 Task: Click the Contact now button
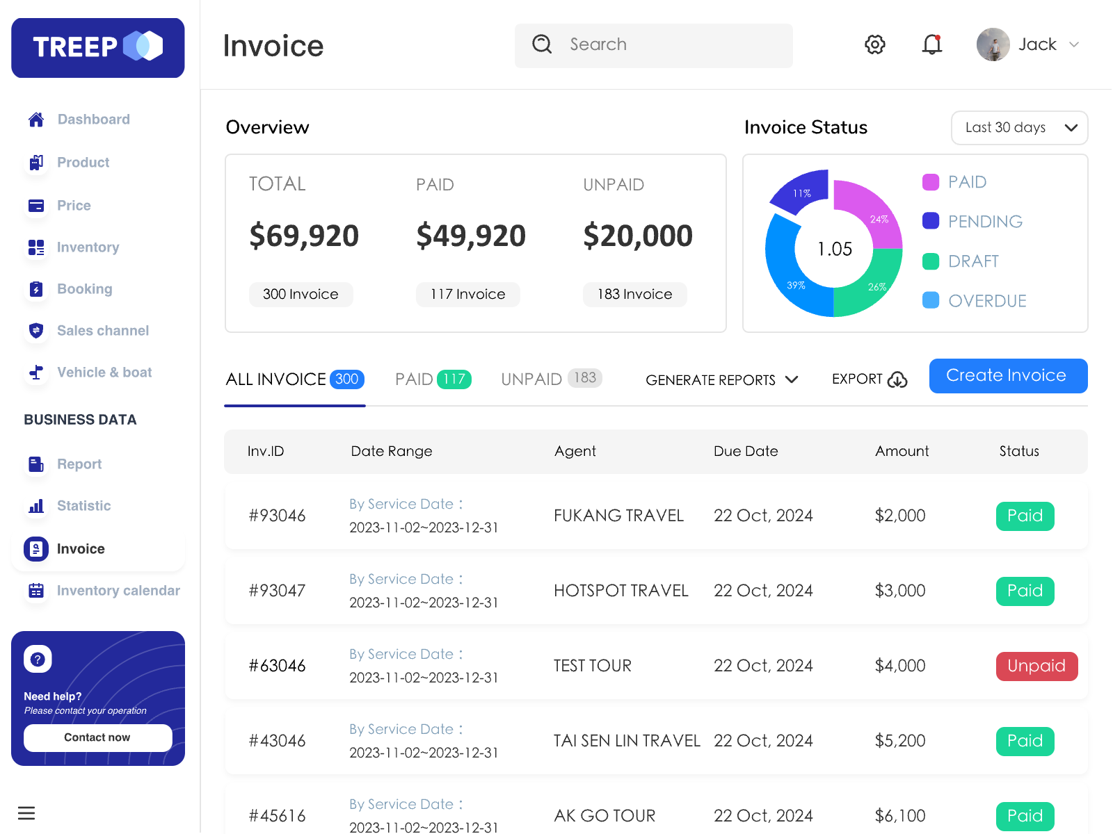tap(97, 738)
